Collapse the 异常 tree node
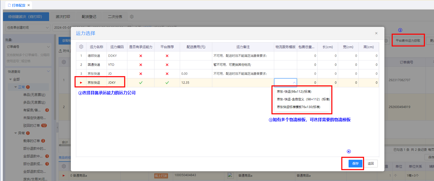Screen dimensions: 434x181 click(16, 133)
